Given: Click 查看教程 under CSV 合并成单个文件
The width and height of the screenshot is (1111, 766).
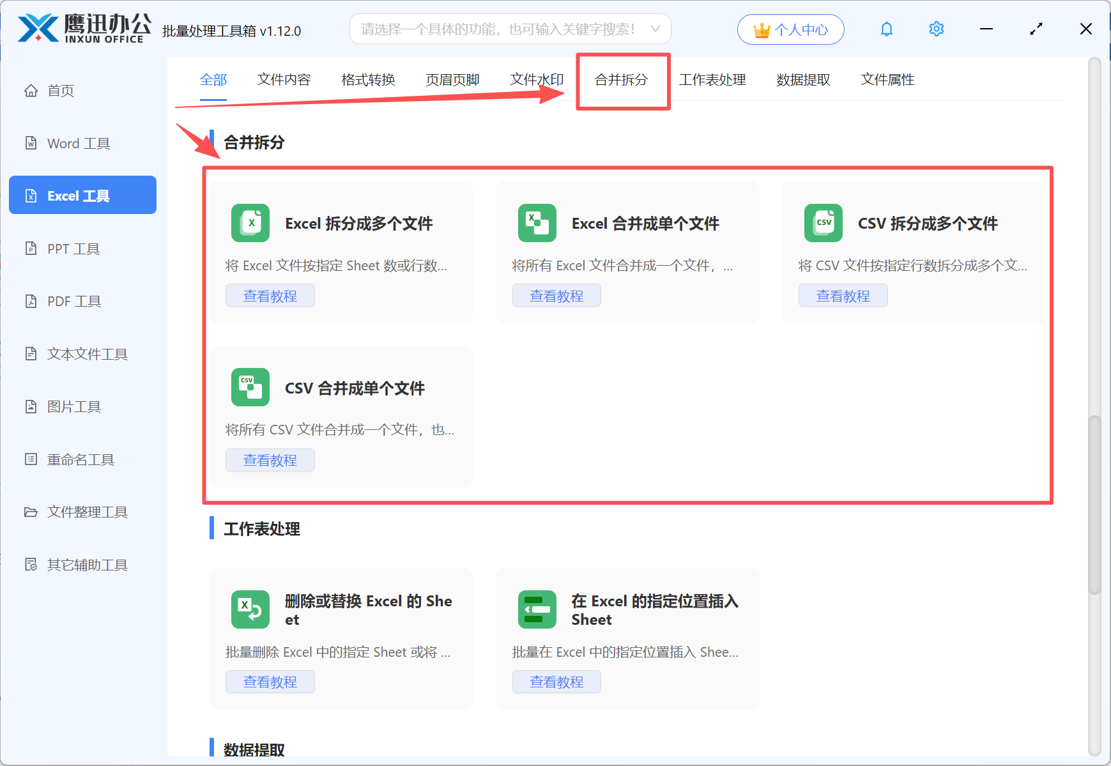Looking at the screenshot, I should [x=270, y=460].
